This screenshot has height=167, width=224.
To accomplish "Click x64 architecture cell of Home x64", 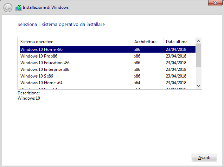I will click(x=137, y=83).
